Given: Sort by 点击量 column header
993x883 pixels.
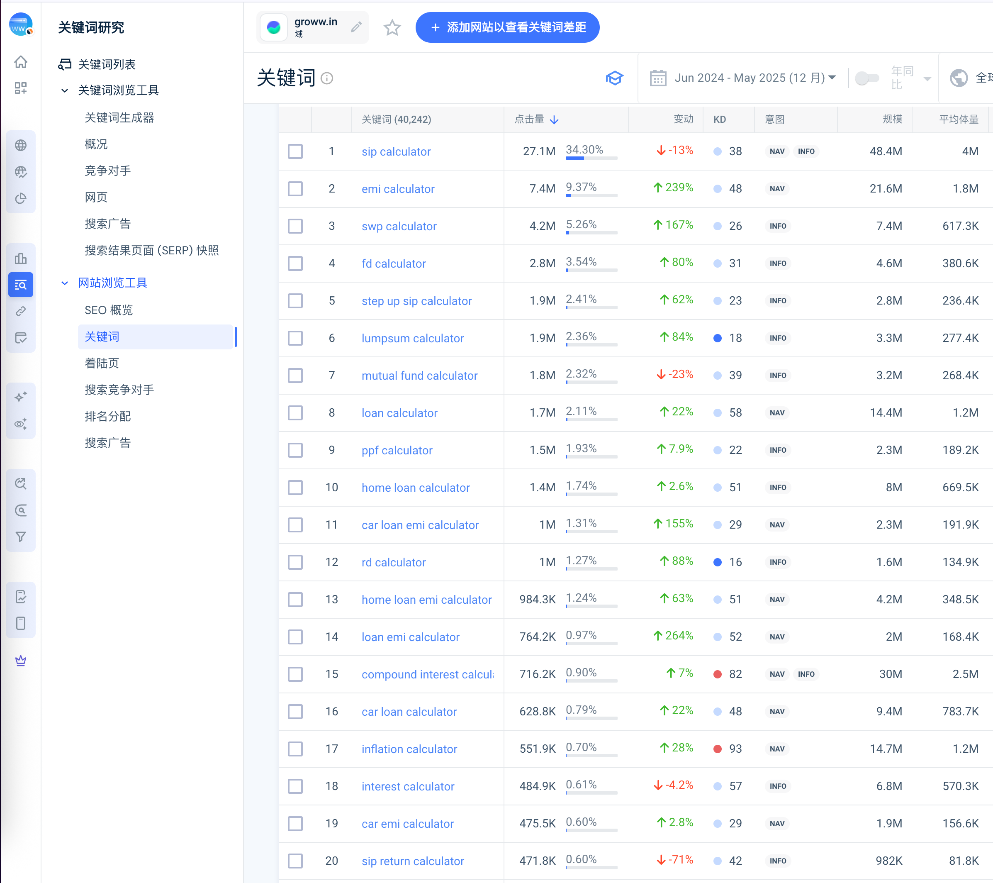Looking at the screenshot, I should [536, 120].
